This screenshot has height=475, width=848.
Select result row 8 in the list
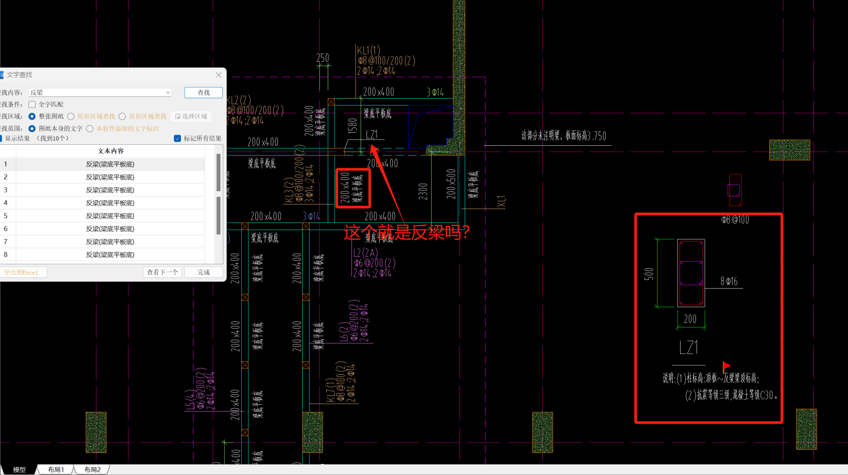point(110,255)
